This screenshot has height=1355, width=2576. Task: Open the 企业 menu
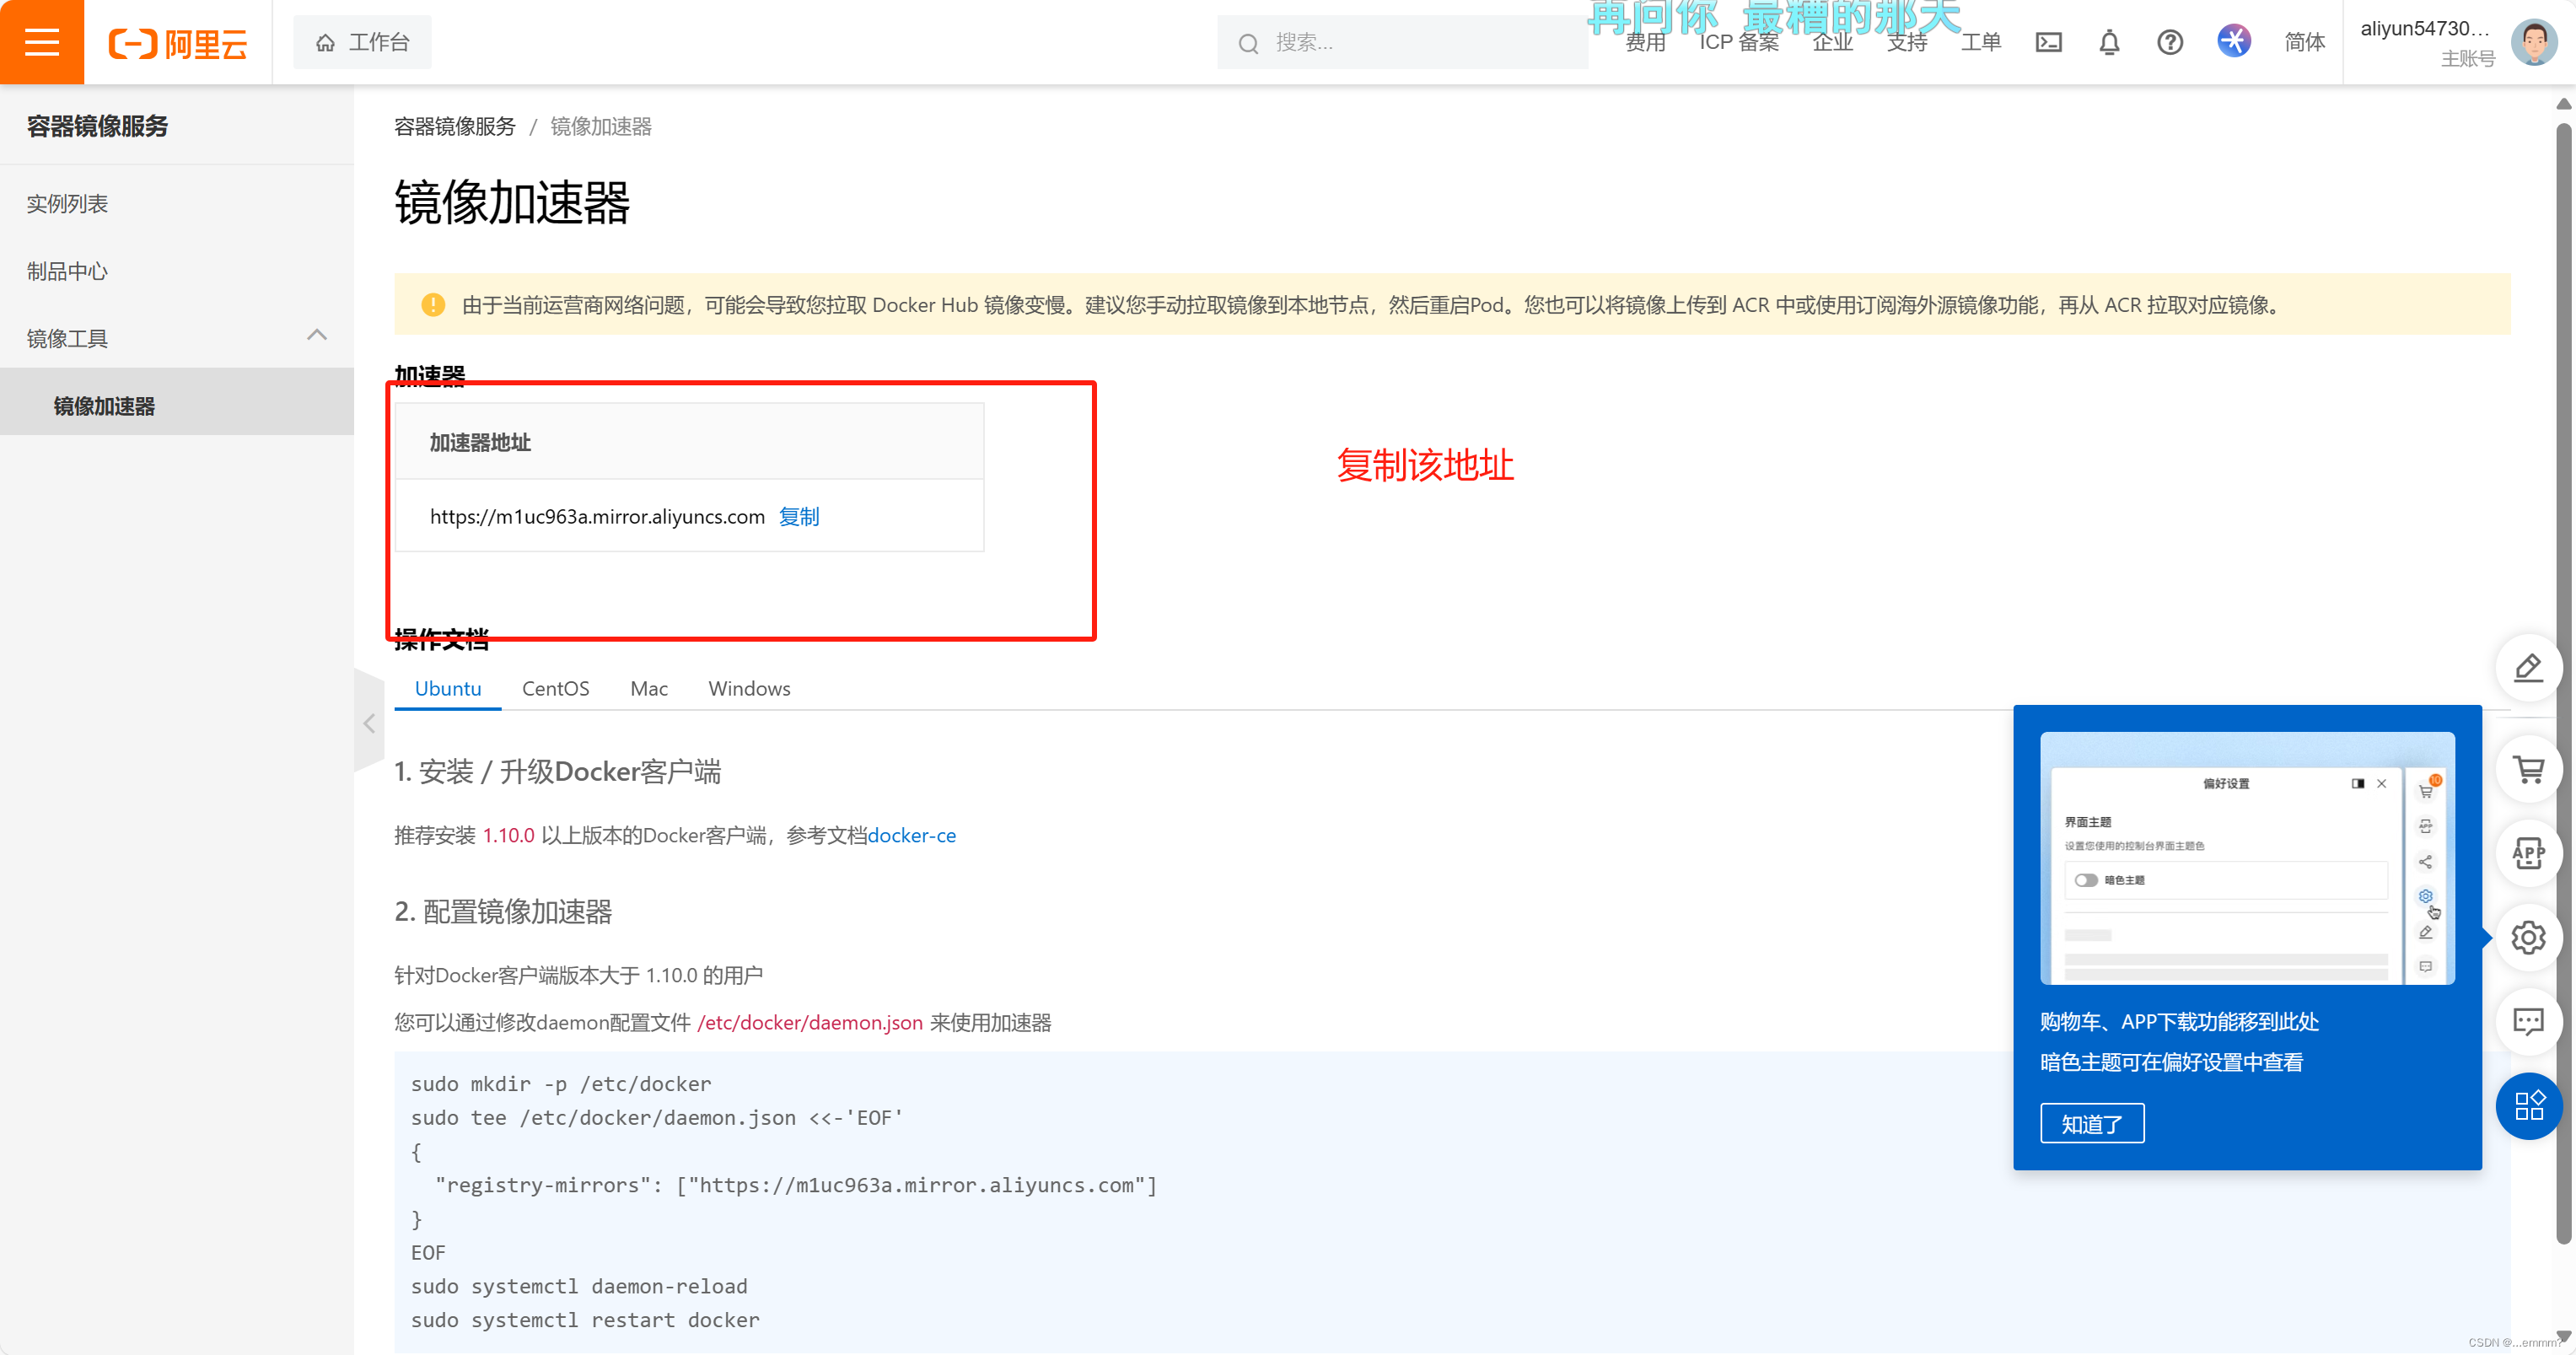point(1832,42)
